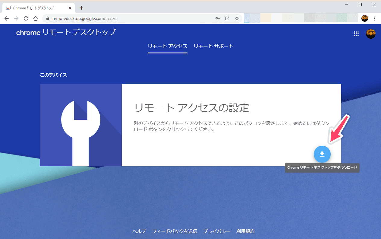The height and width of the screenshot is (239, 381).
Task: Click the Chrome profile avatar in toolbar
Action: [365, 18]
